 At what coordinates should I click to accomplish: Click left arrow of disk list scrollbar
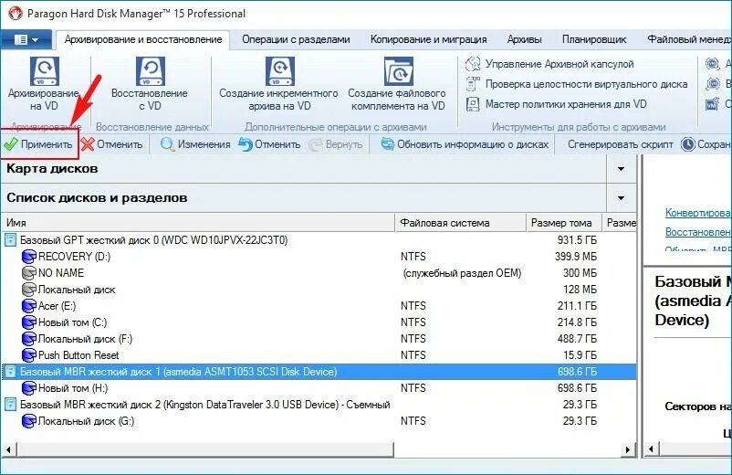[8, 449]
